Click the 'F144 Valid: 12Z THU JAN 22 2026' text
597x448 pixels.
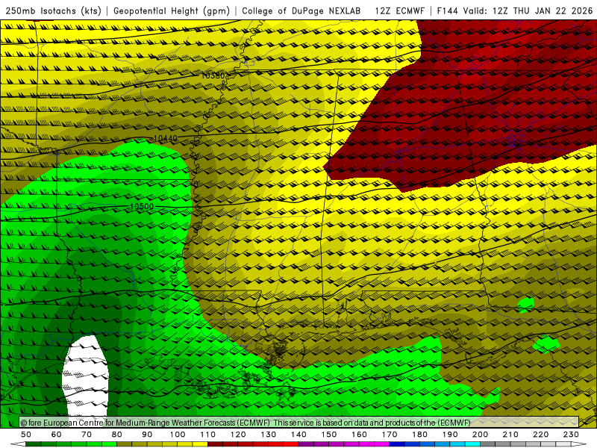515,10
